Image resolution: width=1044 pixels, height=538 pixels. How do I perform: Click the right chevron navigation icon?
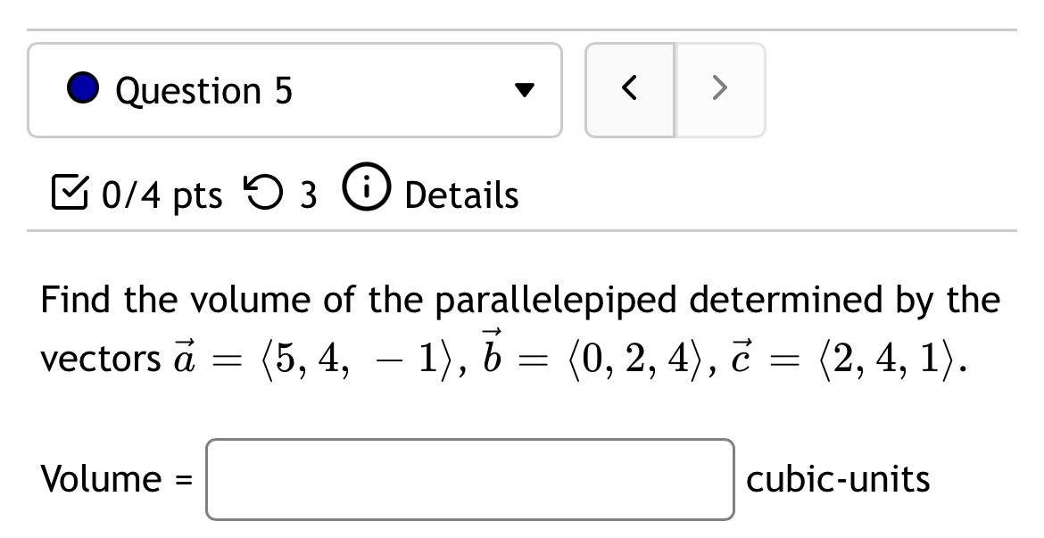click(x=721, y=89)
